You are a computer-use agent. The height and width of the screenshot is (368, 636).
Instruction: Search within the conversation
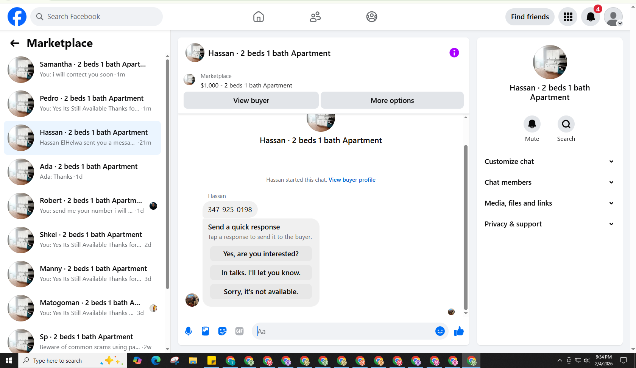pyautogui.click(x=566, y=124)
